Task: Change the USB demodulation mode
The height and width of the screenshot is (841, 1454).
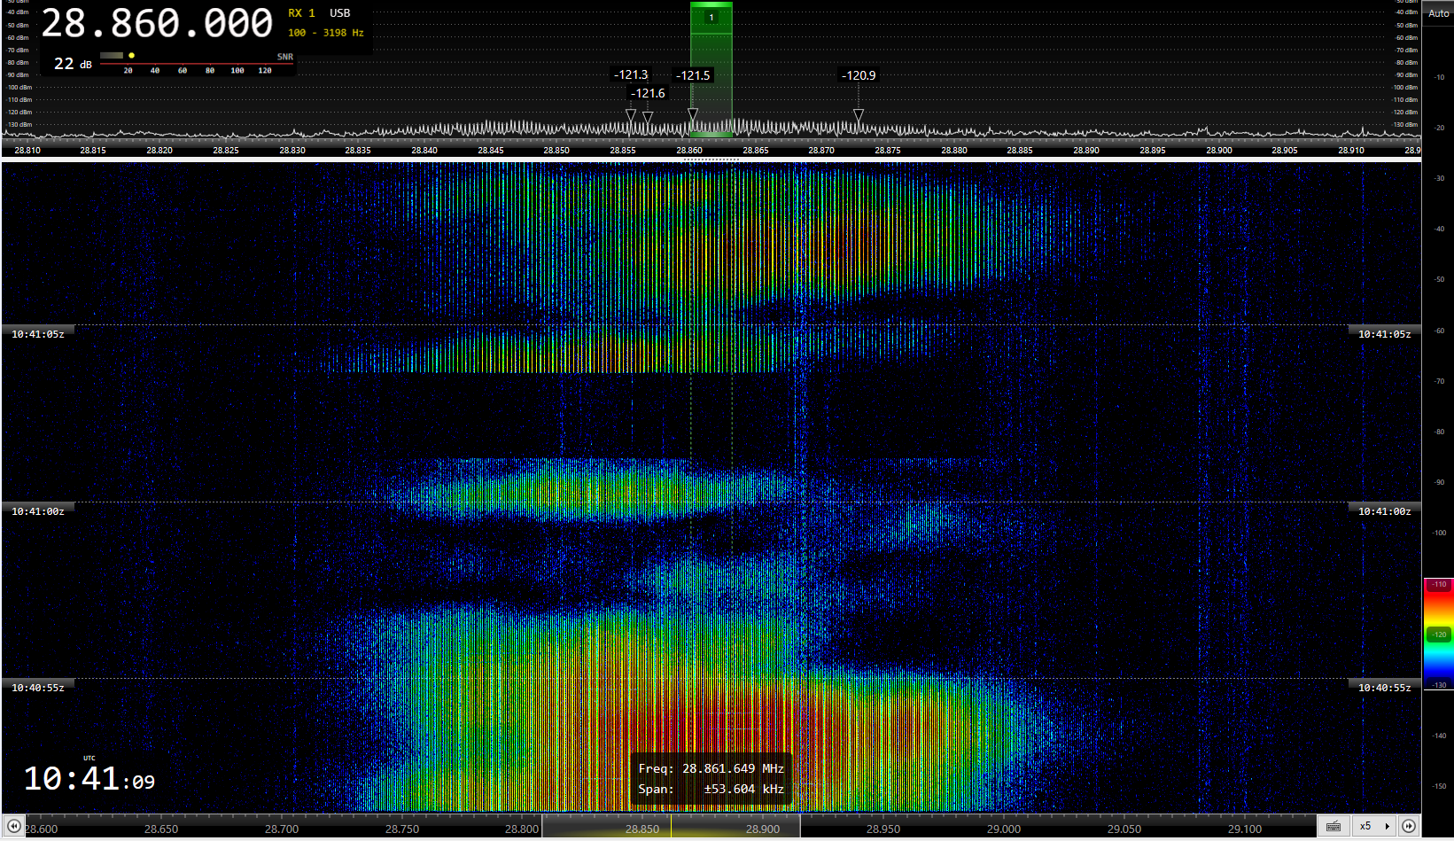Action: tap(339, 13)
